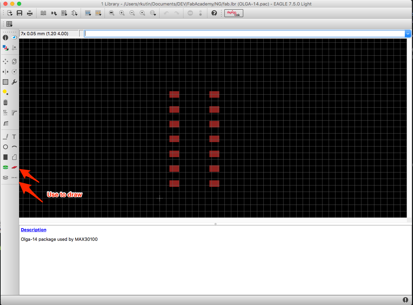Select the Rectangle tool
Image resolution: width=413 pixels, height=305 pixels.
click(x=5, y=157)
